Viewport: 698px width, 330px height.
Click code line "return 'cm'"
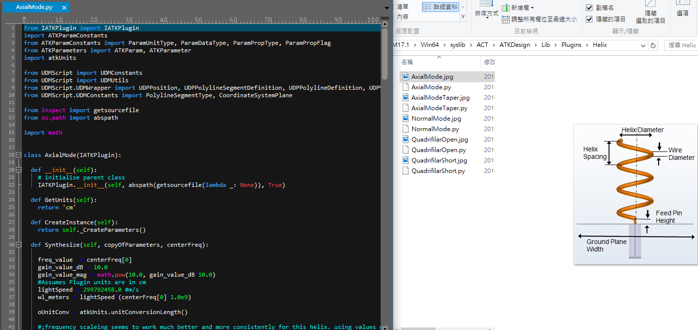coord(56,207)
